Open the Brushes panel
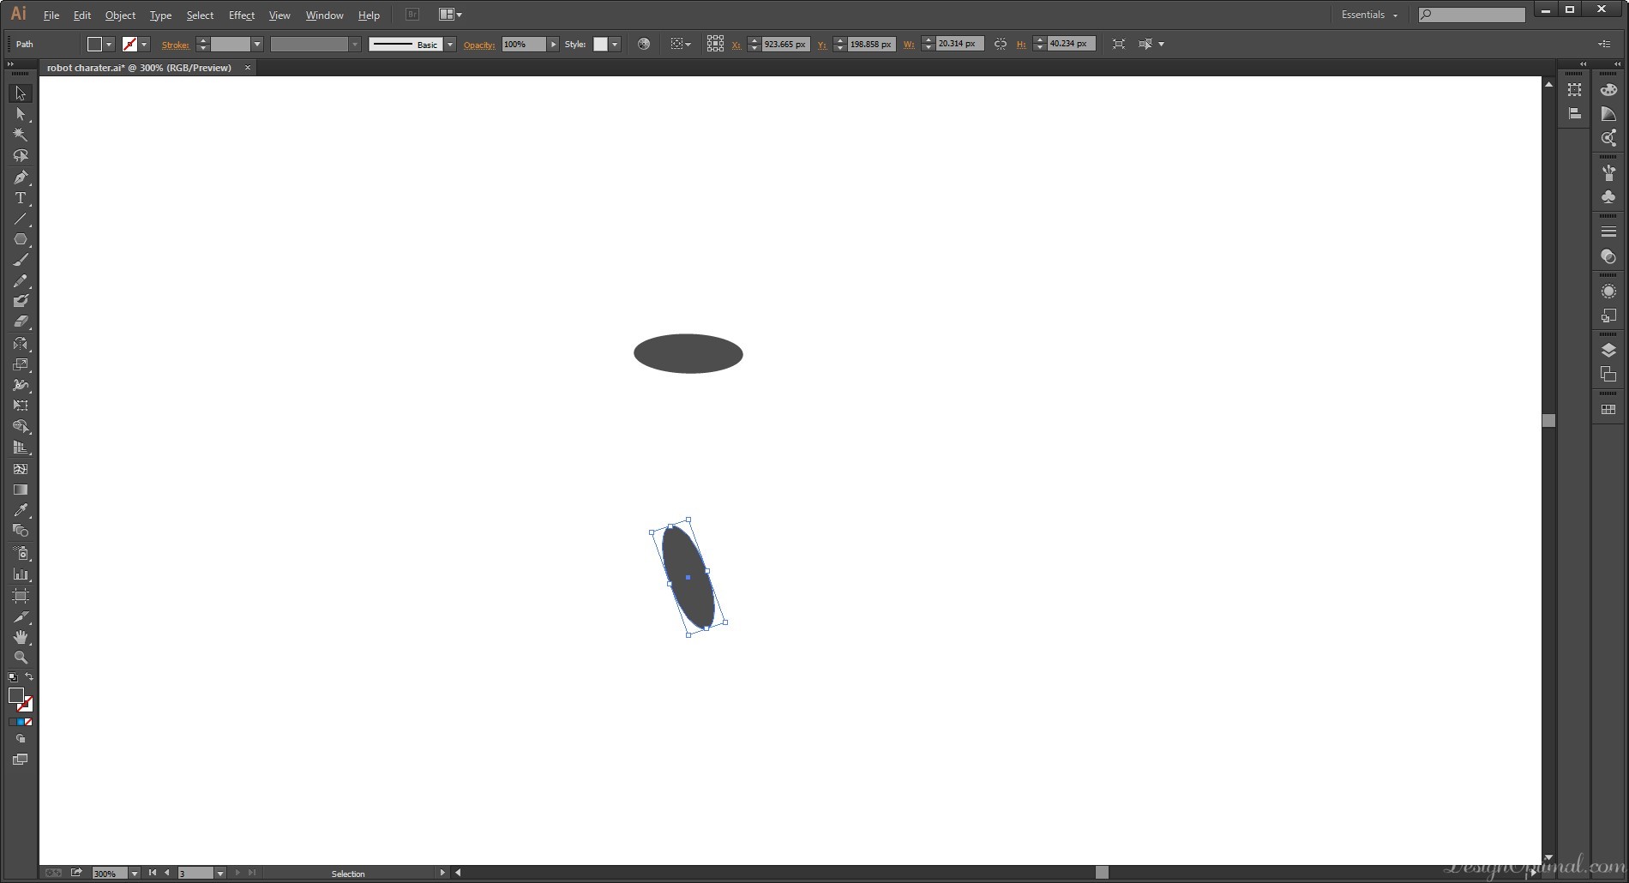This screenshot has height=883, width=1629. click(x=1608, y=172)
